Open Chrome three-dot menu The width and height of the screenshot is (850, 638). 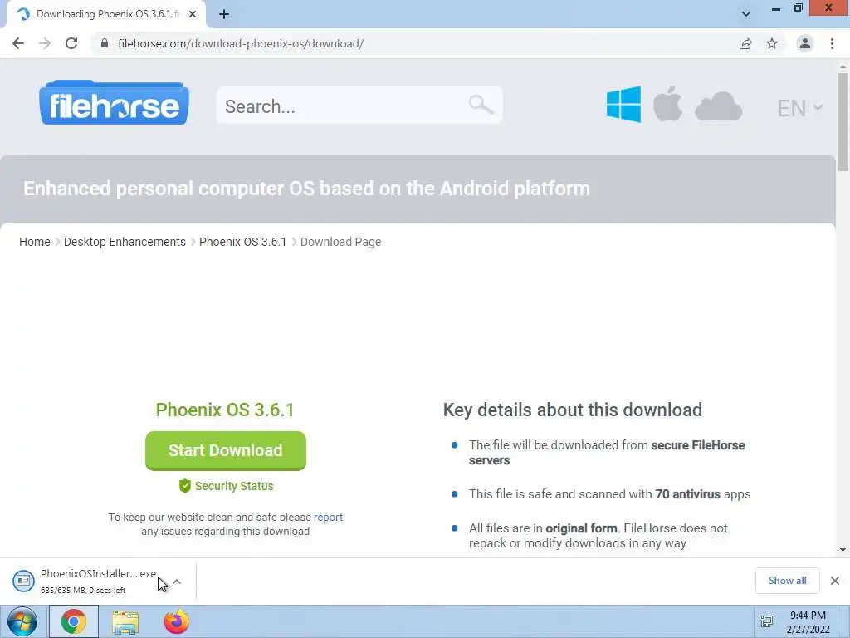[832, 43]
